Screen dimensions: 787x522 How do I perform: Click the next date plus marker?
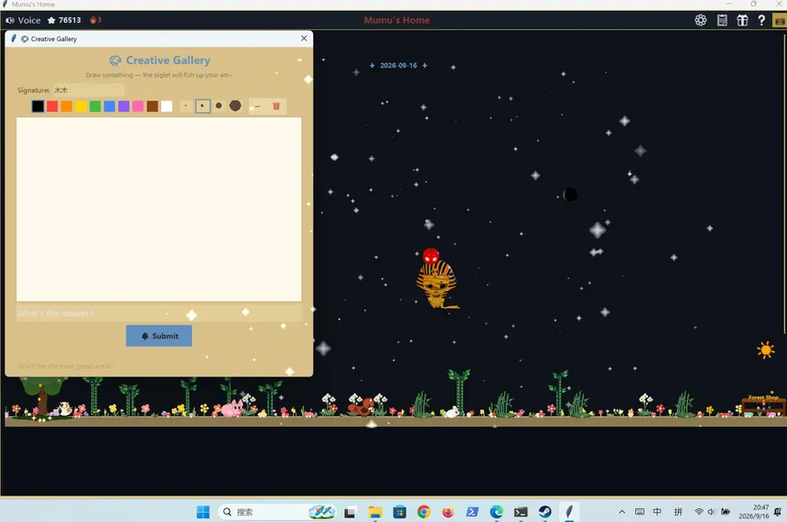point(425,65)
